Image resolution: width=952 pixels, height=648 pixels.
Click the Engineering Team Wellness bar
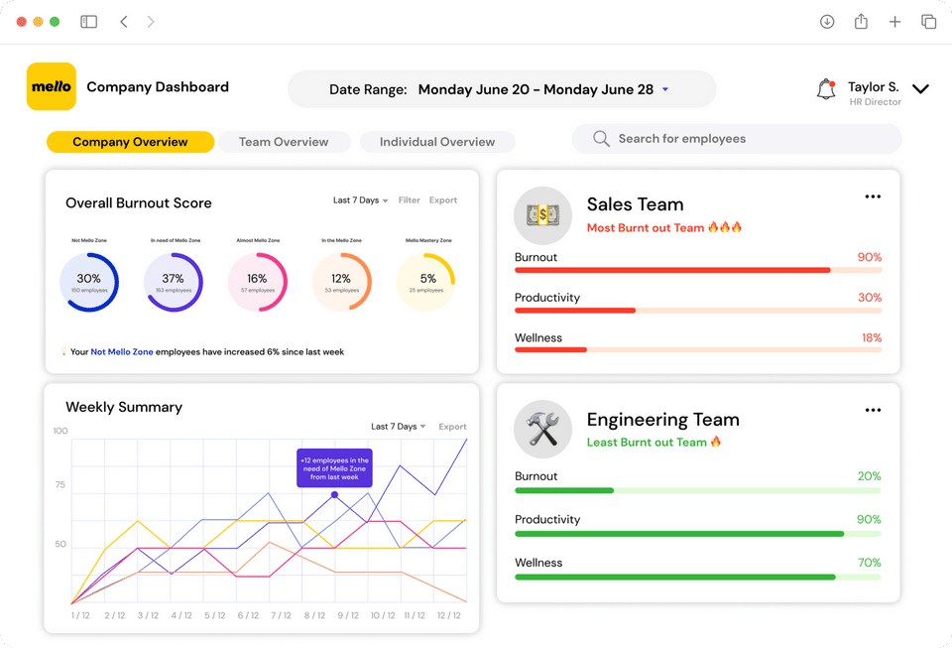pyautogui.click(x=698, y=577)
